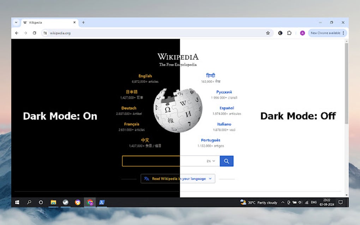Open the tab search chevron in the tab bar
The height and width of the screenshot is (225, 360).
point(16,22)
